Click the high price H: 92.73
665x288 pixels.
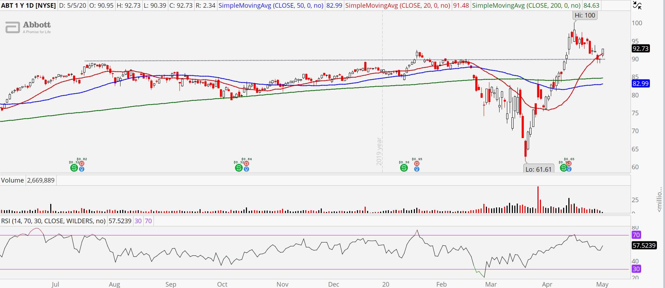pos(128,5)
